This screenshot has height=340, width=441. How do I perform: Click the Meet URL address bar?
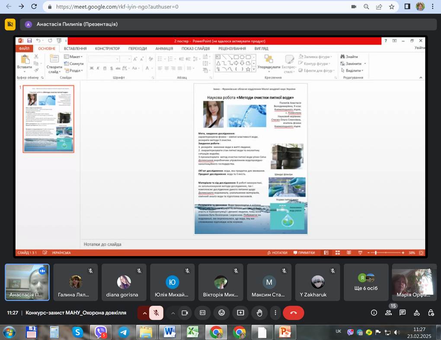click(173, 7)
